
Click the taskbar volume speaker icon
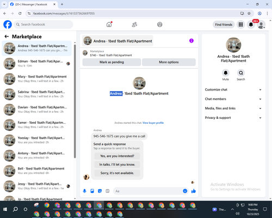238,214
